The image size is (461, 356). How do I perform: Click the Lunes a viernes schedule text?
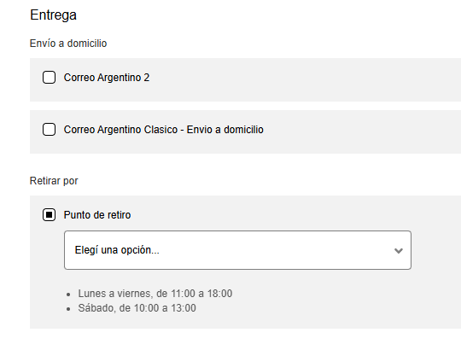155,294
